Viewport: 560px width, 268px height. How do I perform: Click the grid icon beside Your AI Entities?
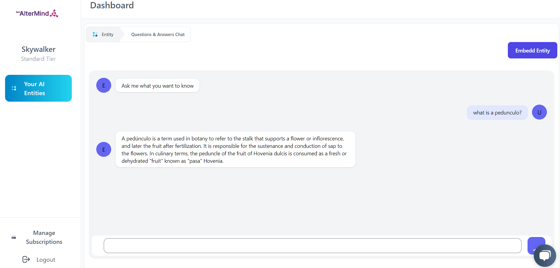[x=14, y=88]
